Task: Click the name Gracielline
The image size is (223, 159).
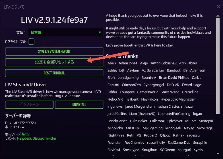Action: point(190,92)
